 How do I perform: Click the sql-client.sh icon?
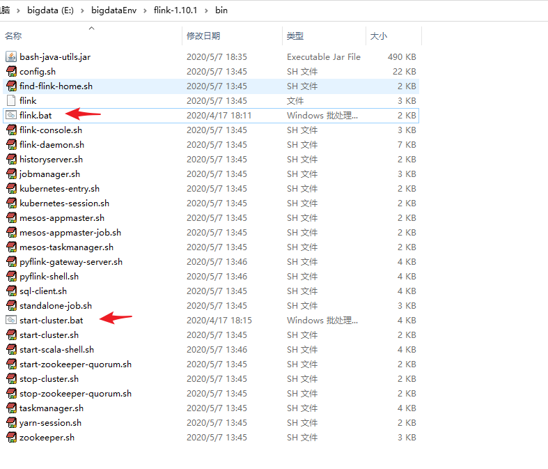[x=11, y=291]
